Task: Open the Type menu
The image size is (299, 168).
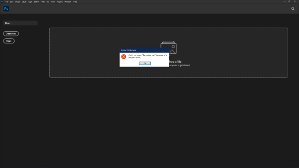Action: click(30, 2)
